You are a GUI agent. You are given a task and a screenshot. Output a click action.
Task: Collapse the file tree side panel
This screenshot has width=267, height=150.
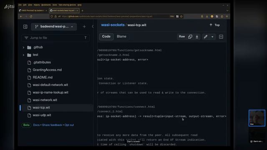click(x=25, y=27)
